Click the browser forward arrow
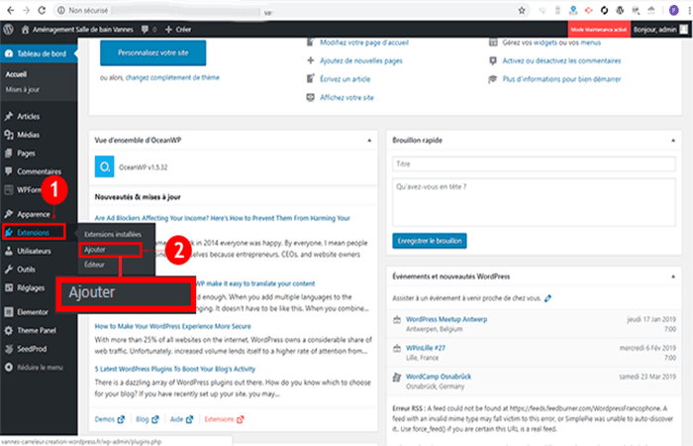693x446 pixels. [x=26, y=10]
